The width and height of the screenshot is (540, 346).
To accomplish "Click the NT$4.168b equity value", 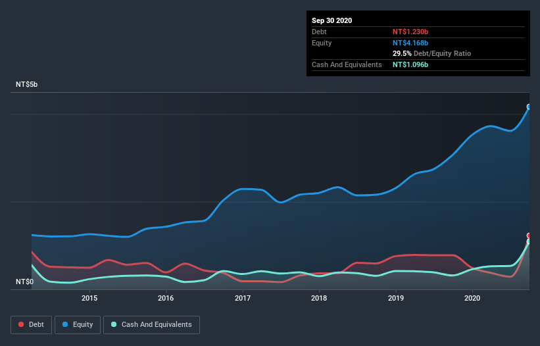I will pos(410,43).
